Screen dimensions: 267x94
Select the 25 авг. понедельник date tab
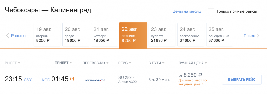point(220,35)
